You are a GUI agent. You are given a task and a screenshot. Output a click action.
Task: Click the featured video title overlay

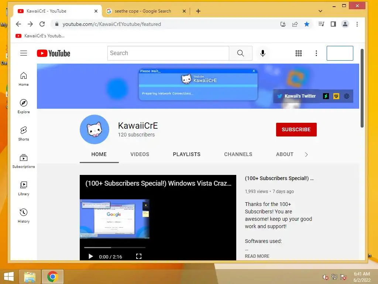point(158,183)
